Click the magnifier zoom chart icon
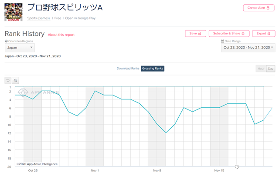Viewport: 279px width, 174px height. (x=15, y=80)
